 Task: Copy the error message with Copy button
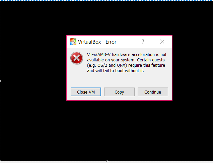click(x=119, y=92)
